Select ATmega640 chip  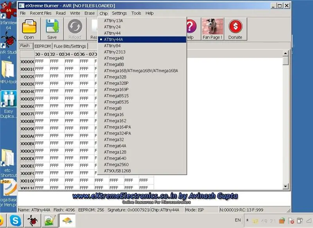click(x=142, y=158)
